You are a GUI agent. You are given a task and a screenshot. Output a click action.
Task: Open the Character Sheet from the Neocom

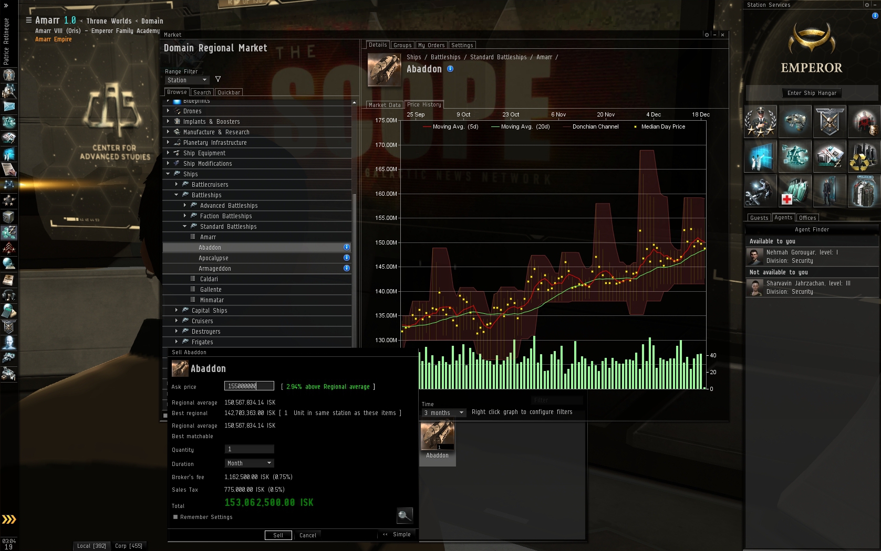click(9, 75)
